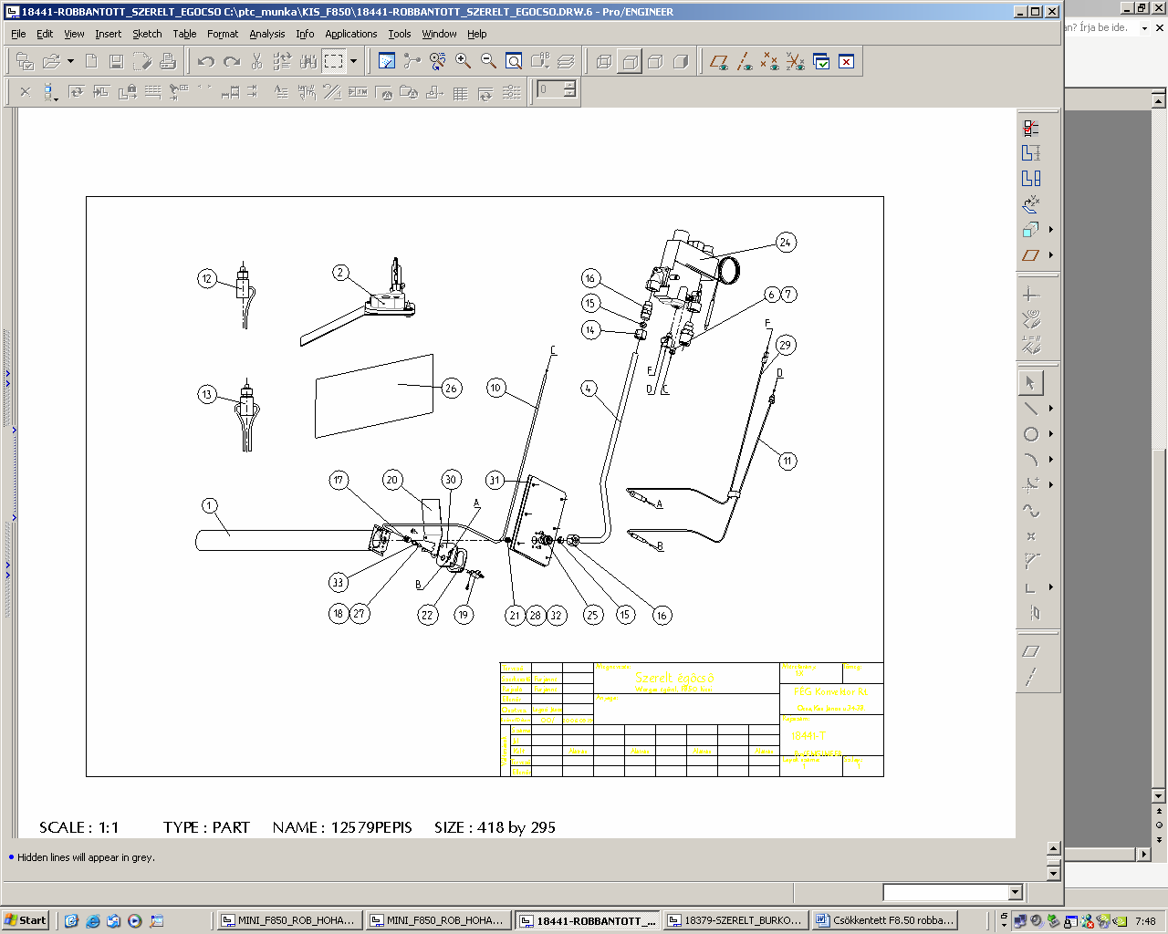Save drawing with the floppy disk icon
1168x934 pixels.
(116, 61)
